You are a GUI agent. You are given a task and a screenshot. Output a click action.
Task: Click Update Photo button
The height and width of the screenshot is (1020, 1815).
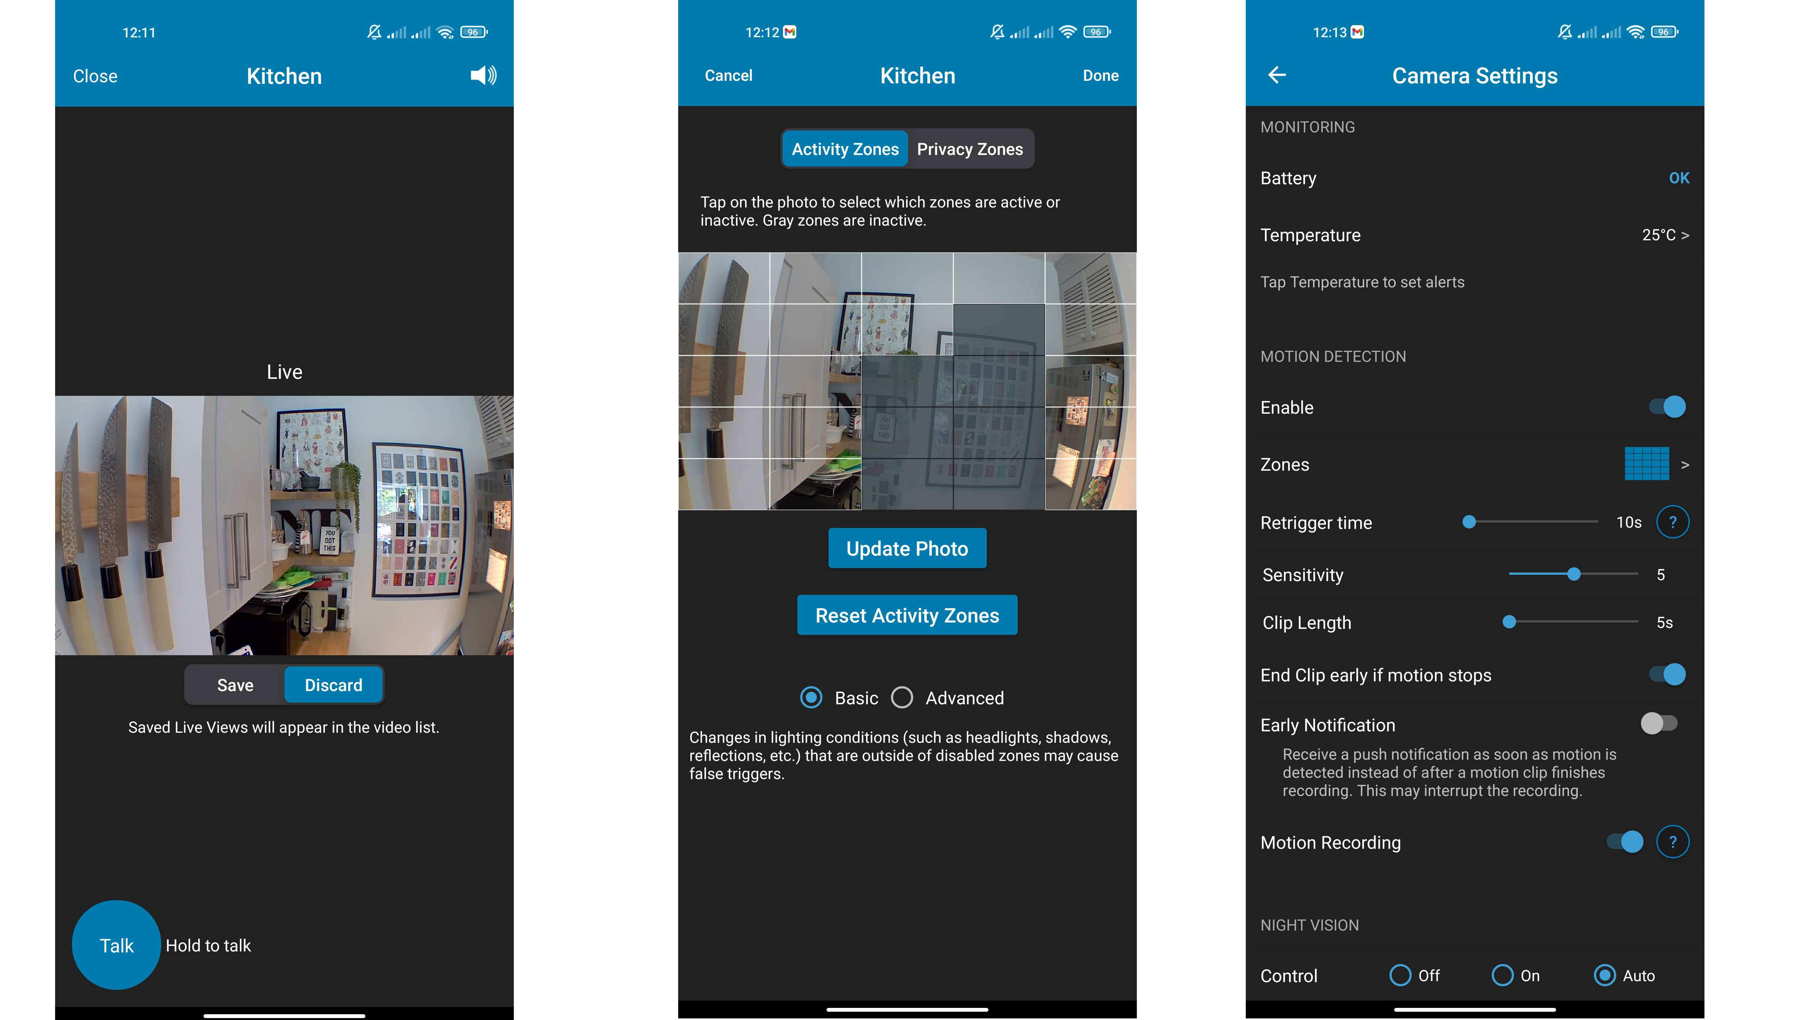click(x=906, y=548)
